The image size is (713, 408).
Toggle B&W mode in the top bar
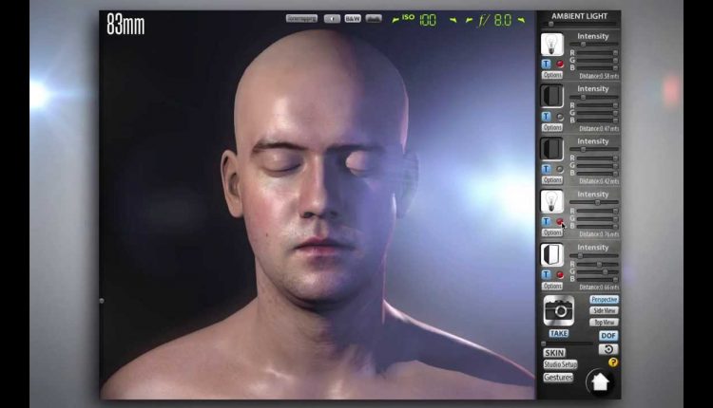(353, 19)
